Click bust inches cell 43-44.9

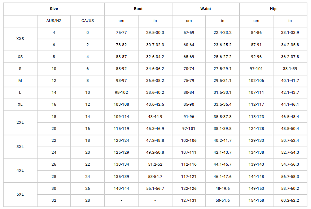point(155,117)
